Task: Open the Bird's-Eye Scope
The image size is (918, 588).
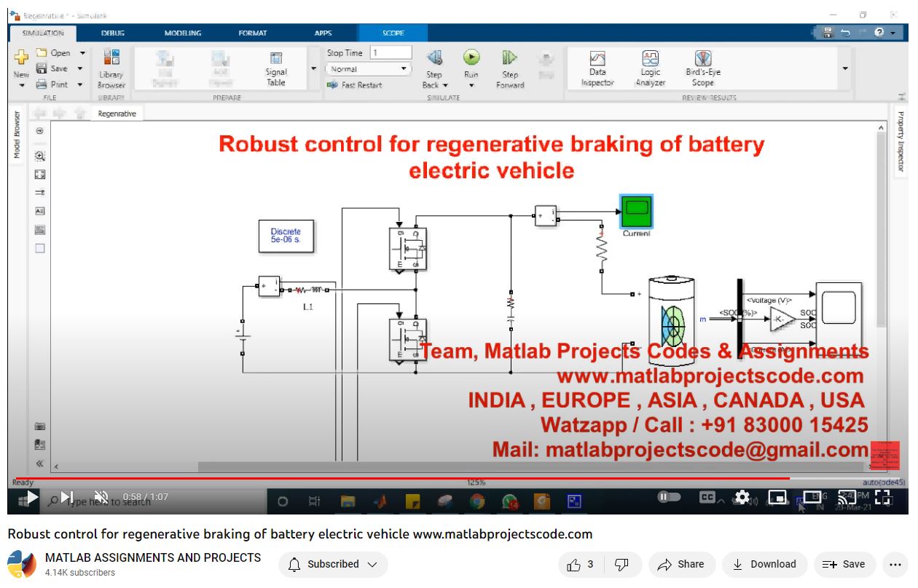Action: point(703,68)
